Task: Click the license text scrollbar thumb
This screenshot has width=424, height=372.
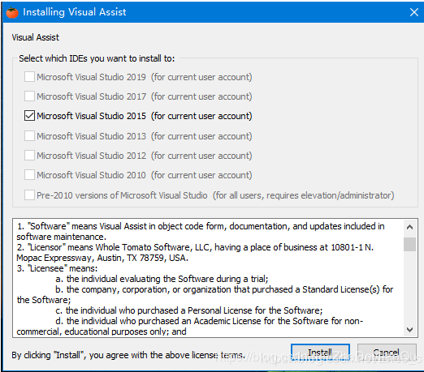Action: [x=409, y=244]
